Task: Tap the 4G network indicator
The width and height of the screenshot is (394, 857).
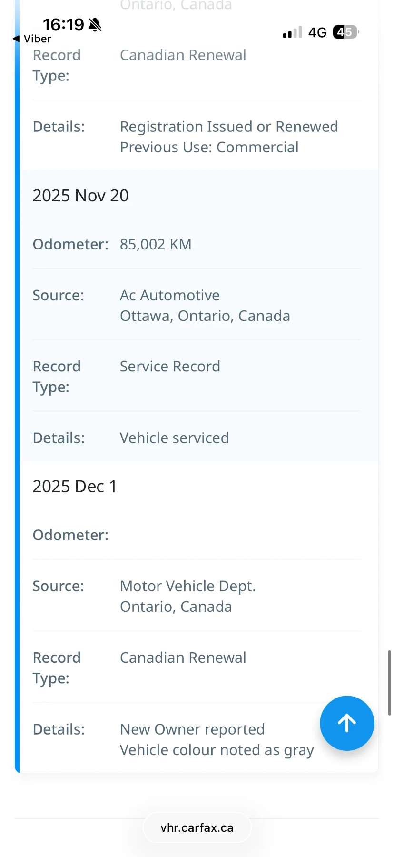Action: pos(317,32)
